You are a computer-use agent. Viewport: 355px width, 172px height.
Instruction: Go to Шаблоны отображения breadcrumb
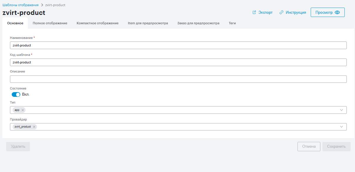point(21,5)
